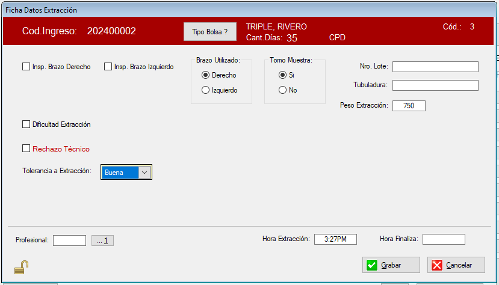This screenshot has height=285, width=499.
Task: Open the professional lookup button labeled ... 1
Action: pos(102,241)
